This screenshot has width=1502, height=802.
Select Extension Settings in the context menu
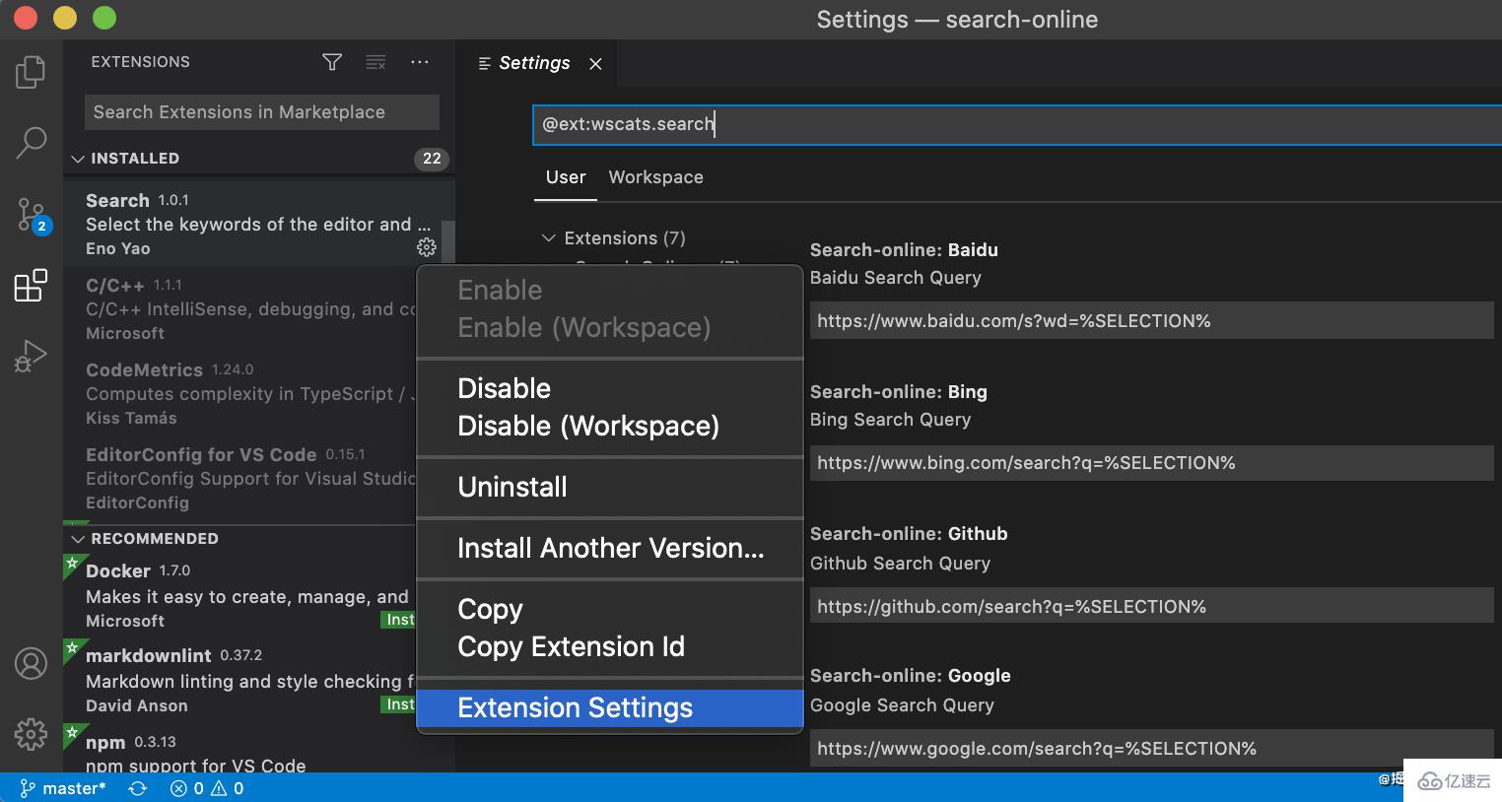pos(610,708)
